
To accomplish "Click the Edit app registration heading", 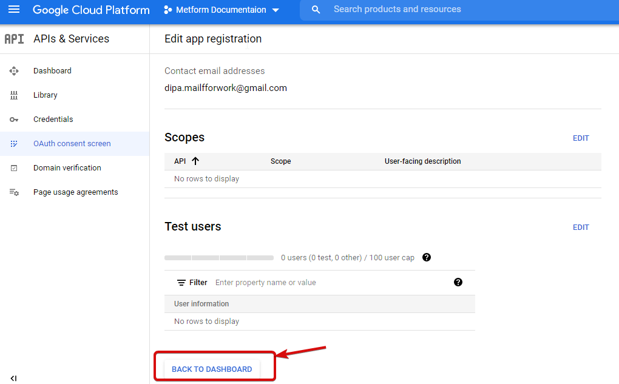I will point(213,39).
